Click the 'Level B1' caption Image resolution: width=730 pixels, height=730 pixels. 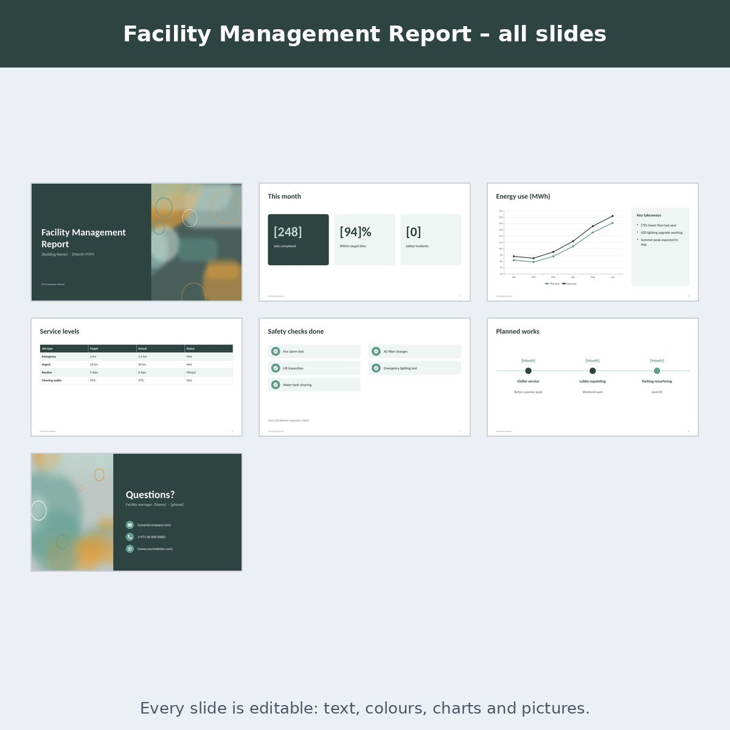pos(657,392)
